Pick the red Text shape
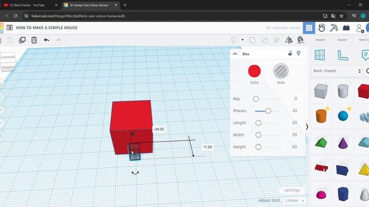 coord(321,168)
